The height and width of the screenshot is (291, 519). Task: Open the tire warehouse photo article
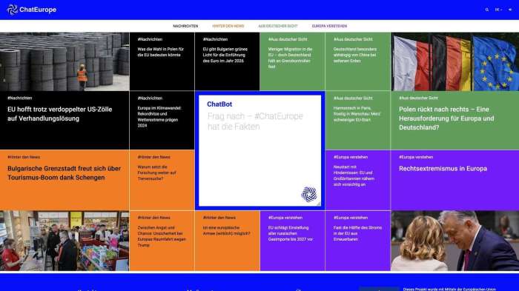pyautogui.click(x=65, y=61)
